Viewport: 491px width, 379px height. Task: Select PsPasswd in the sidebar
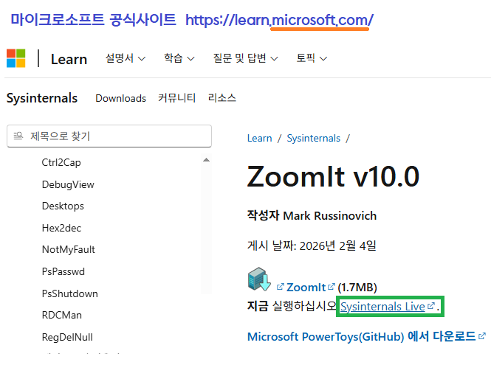(x=63, y=271)
